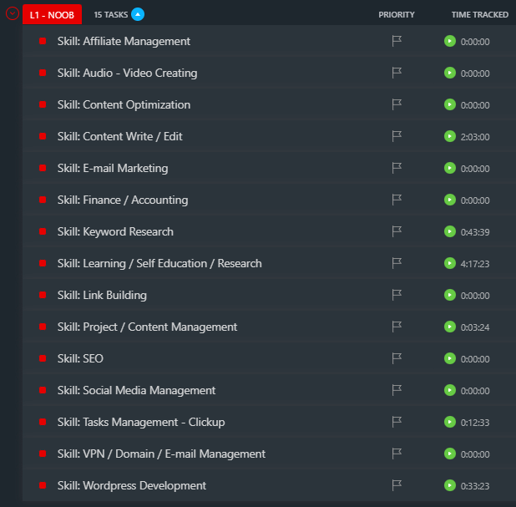
Task: Set priority flag on Skill: Social Media Management
Action: click(397, 390)
